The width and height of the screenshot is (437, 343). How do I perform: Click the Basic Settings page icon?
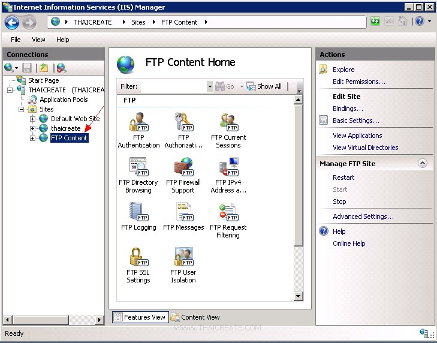point(323,120)
